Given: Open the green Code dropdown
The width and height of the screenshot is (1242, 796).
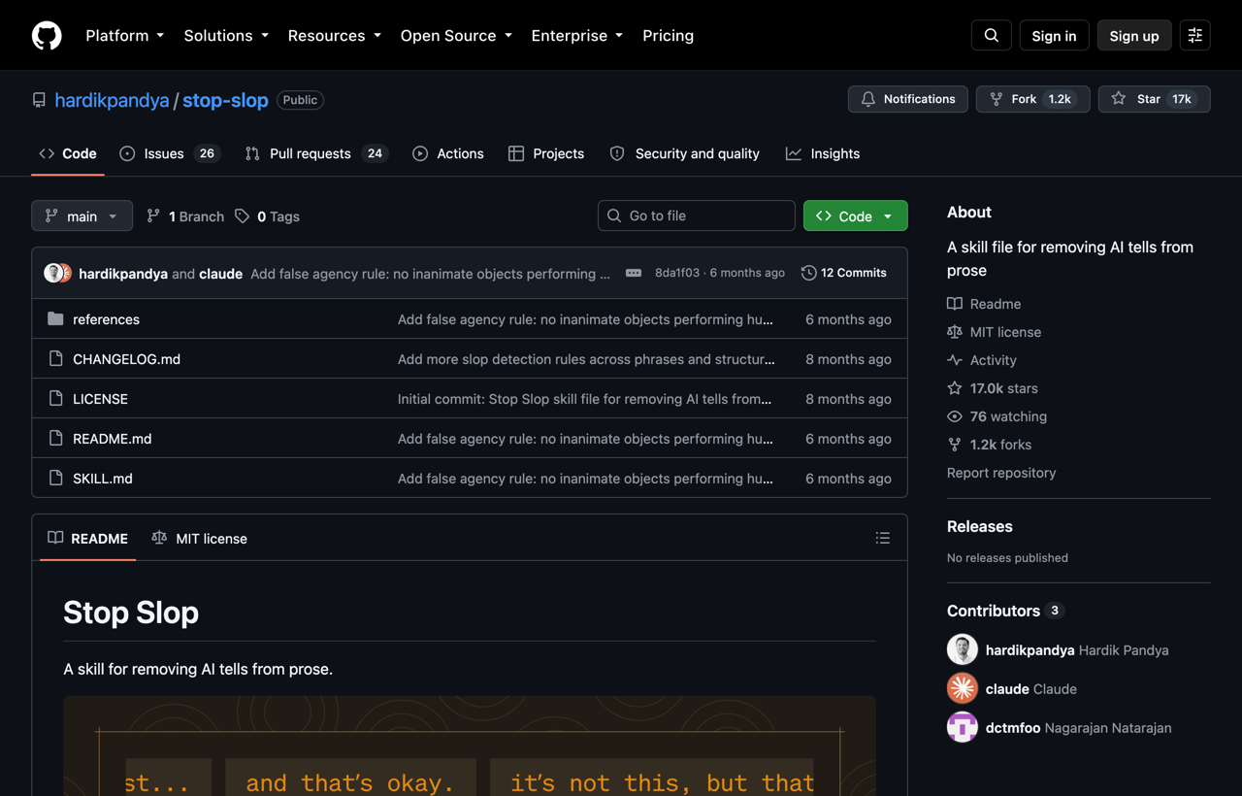Looking at the screenshot, I should coord(855,216).
